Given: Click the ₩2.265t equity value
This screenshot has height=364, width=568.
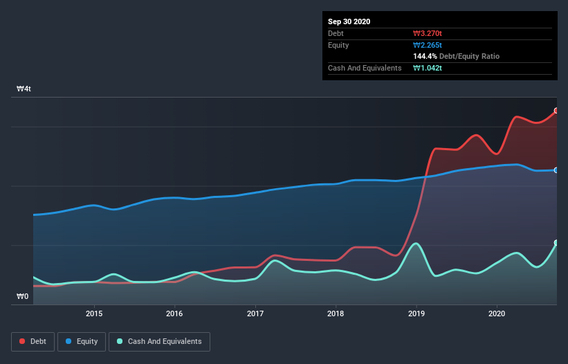Looking at the screenshot, I should (428, 45).
